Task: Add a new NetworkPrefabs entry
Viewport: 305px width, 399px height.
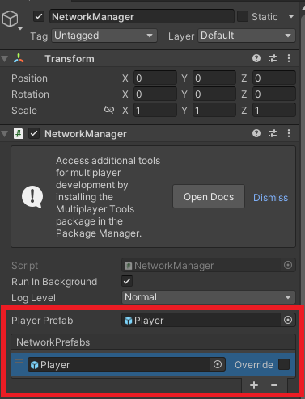Action: click(254, 385)
